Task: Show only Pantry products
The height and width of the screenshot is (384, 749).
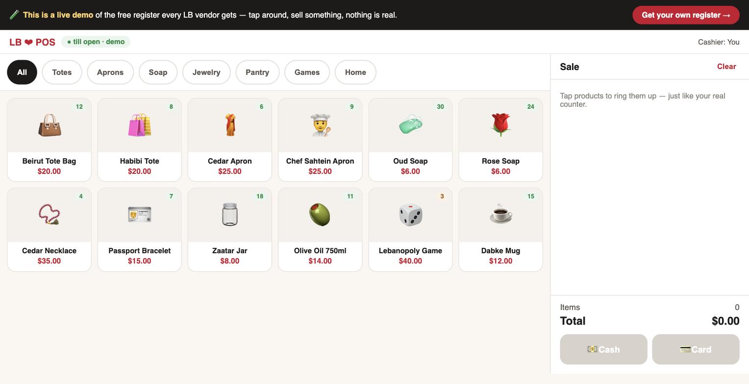Action: click(x=257, y=72)
